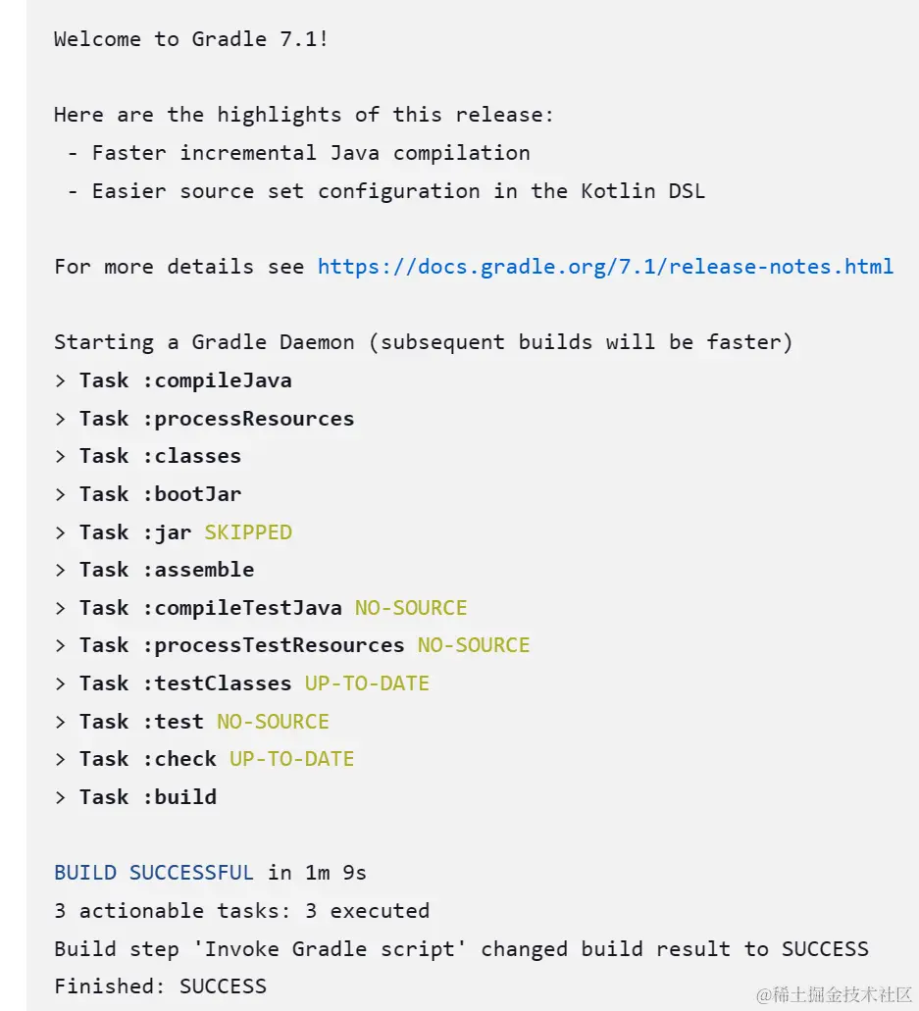
Task: Click the 'Task :assemble' line
Action: 167,570
